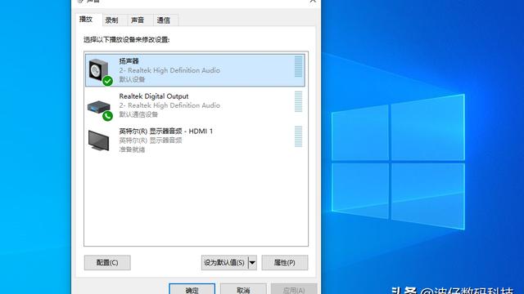Switch to the 通信 tab

click(x=164, y=20)
